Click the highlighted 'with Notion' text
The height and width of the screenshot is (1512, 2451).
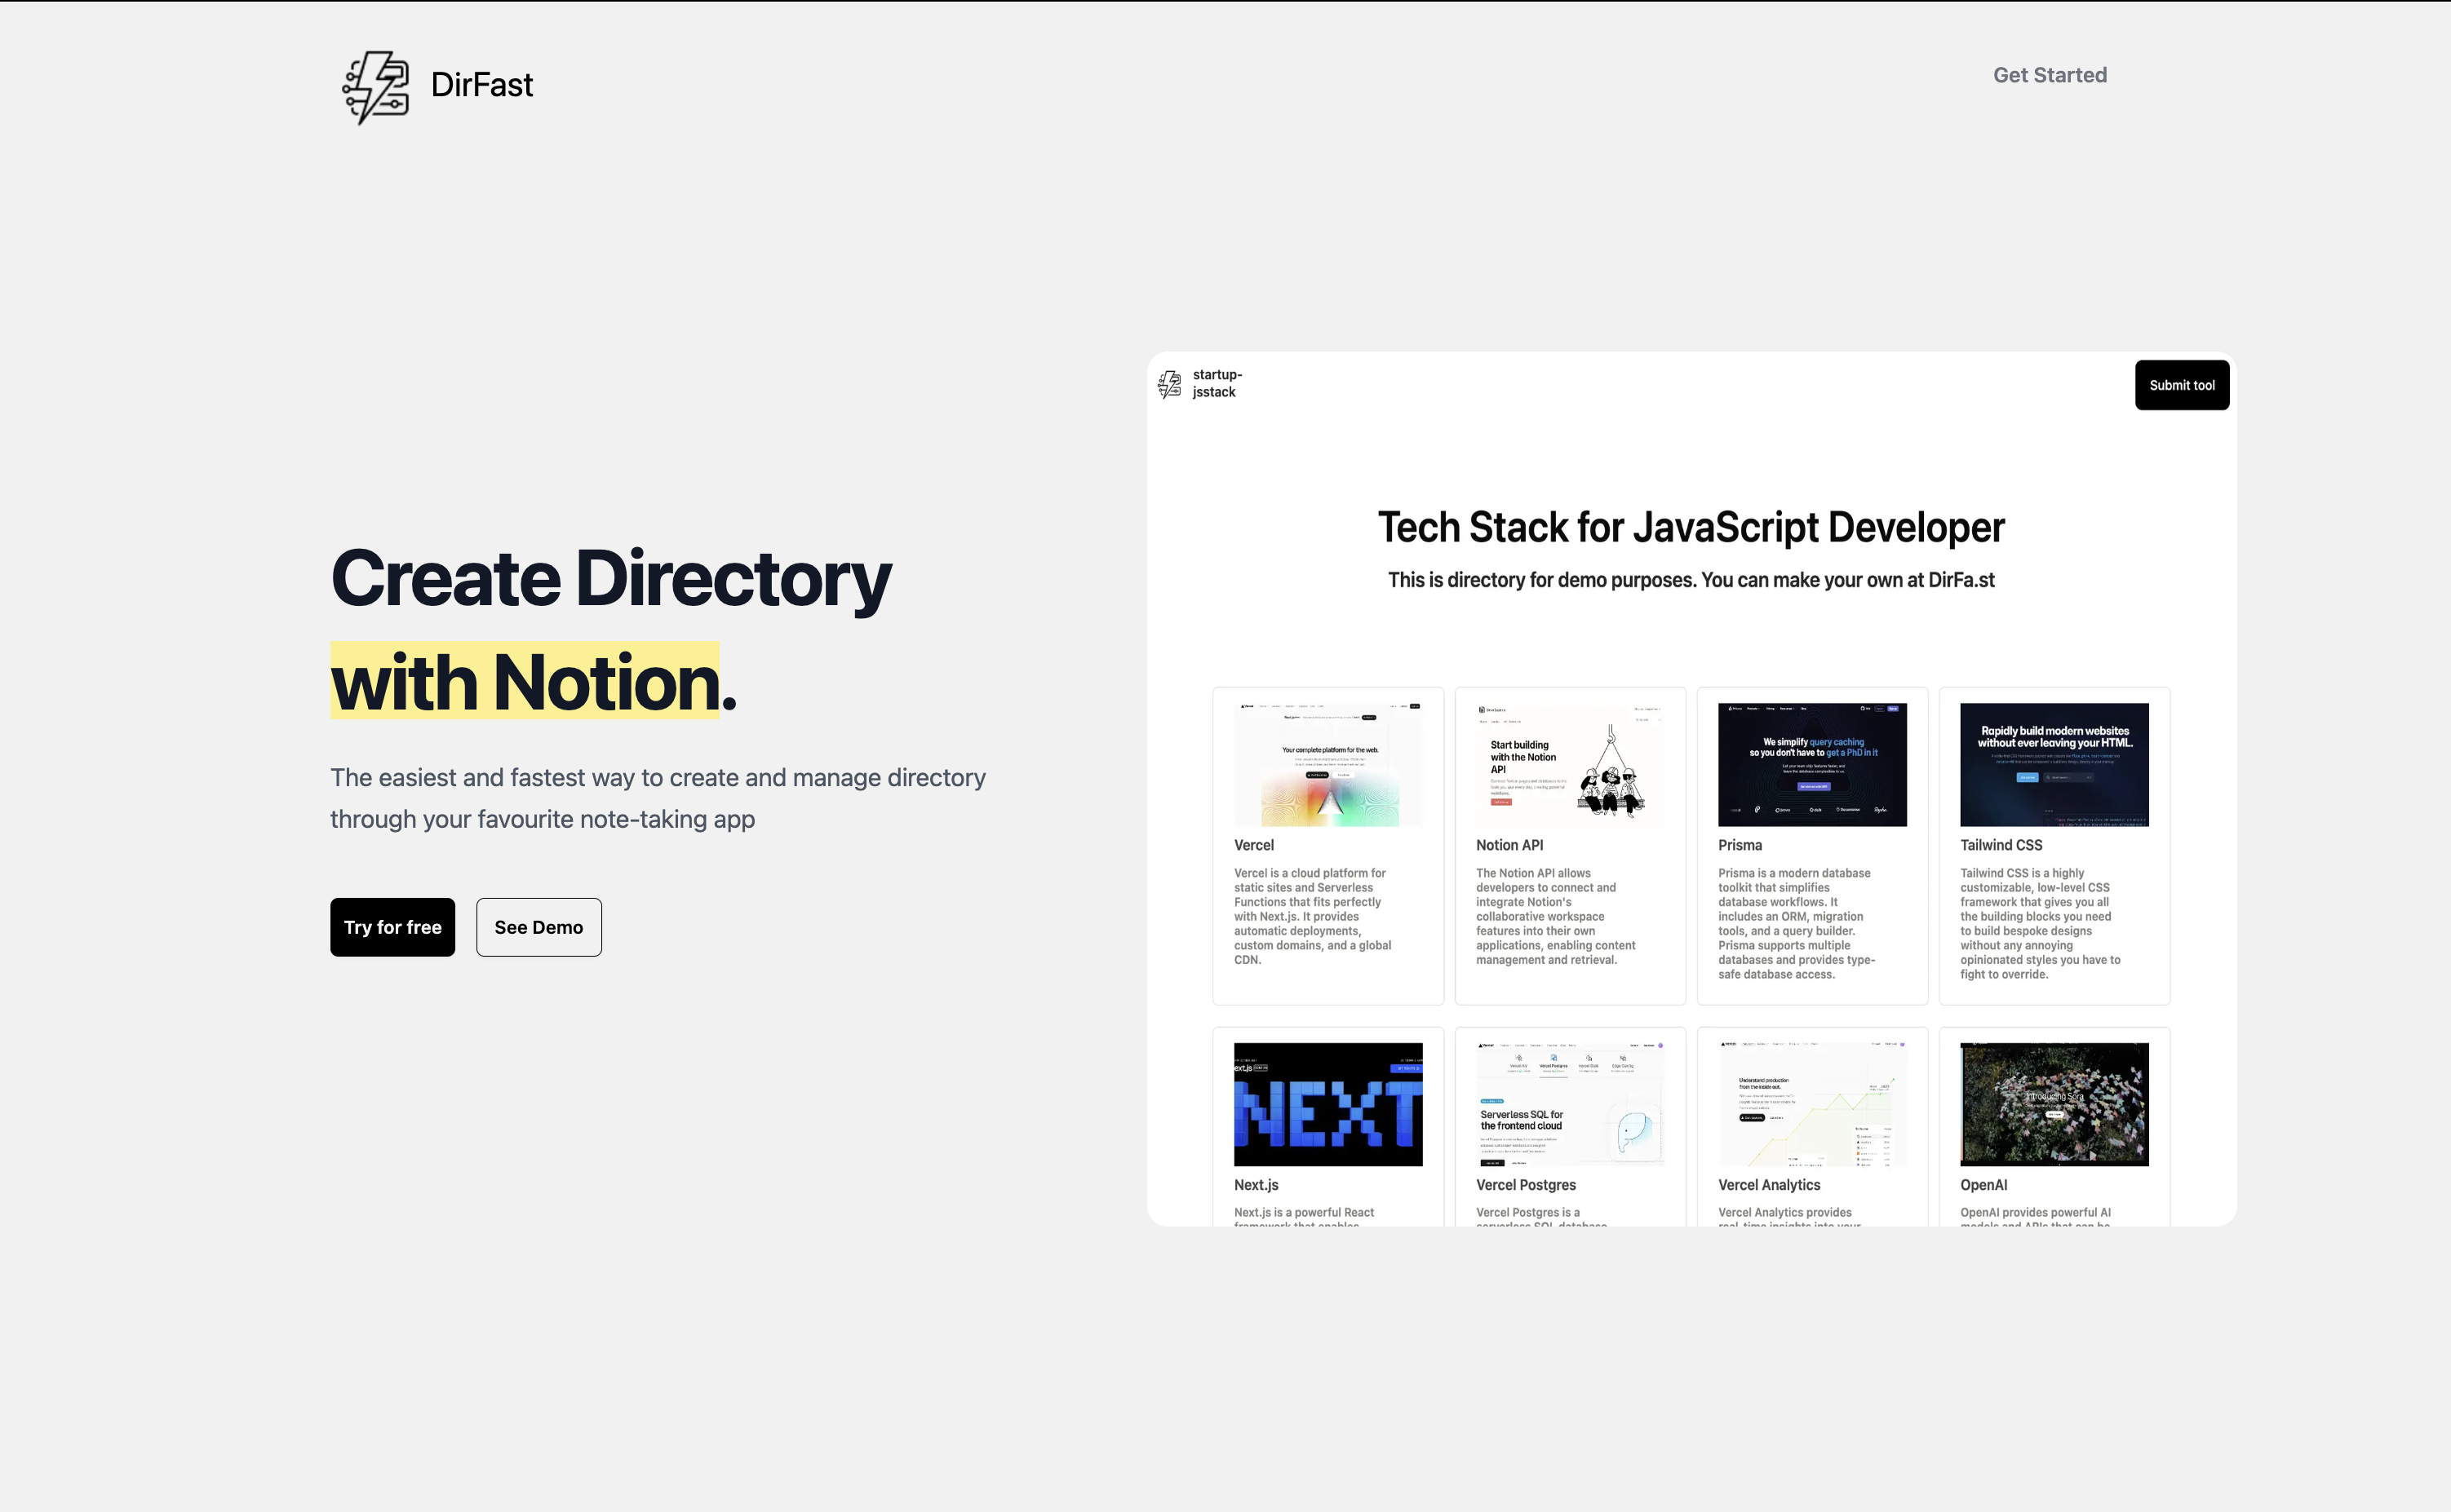525,682
